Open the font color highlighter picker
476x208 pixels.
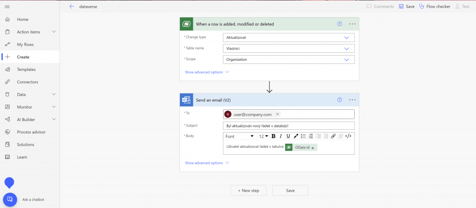pyautogui.click(x=296, y=136)
